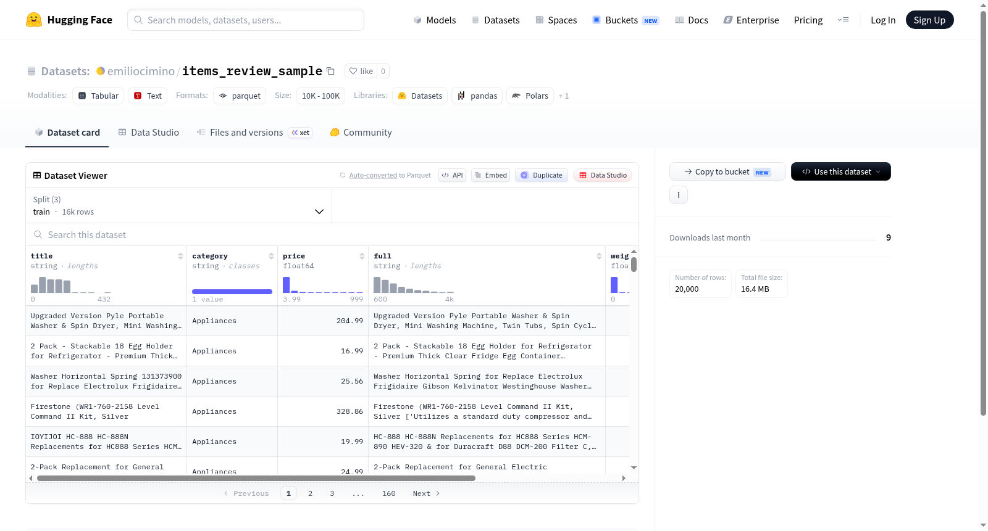Click Copy to bucket button

[x=727, y=171]
